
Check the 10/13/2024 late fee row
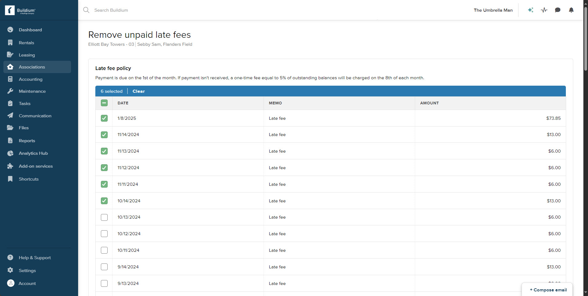[104, 217]
